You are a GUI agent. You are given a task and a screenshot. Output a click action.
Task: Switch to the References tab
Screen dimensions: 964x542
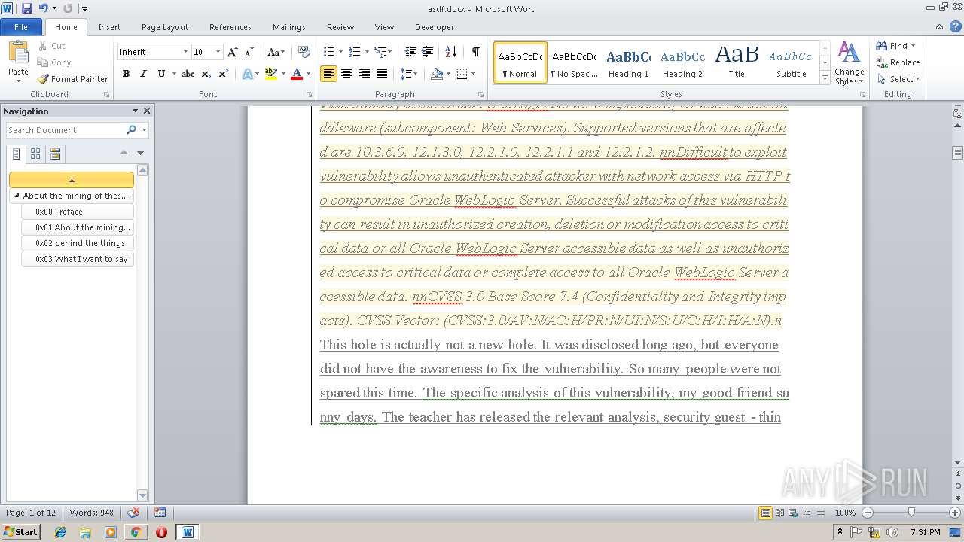click(230, 27)
